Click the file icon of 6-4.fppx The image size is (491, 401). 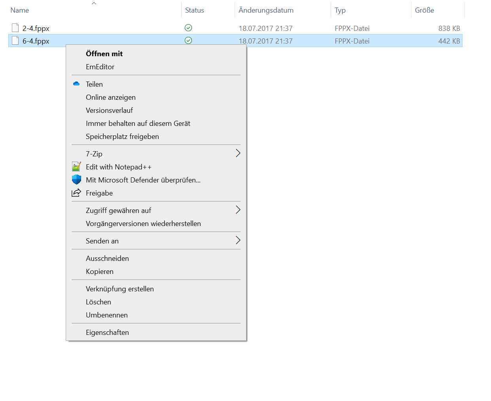click(x=15, y=40)
